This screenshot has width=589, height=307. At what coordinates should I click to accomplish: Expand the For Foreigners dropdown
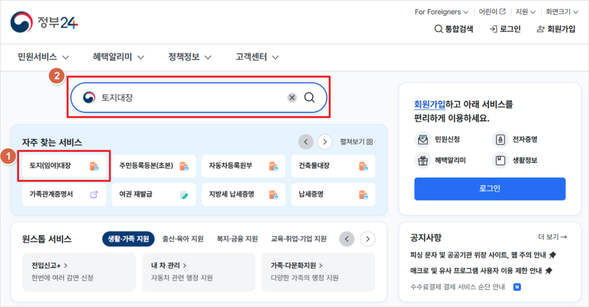(441, 12)
